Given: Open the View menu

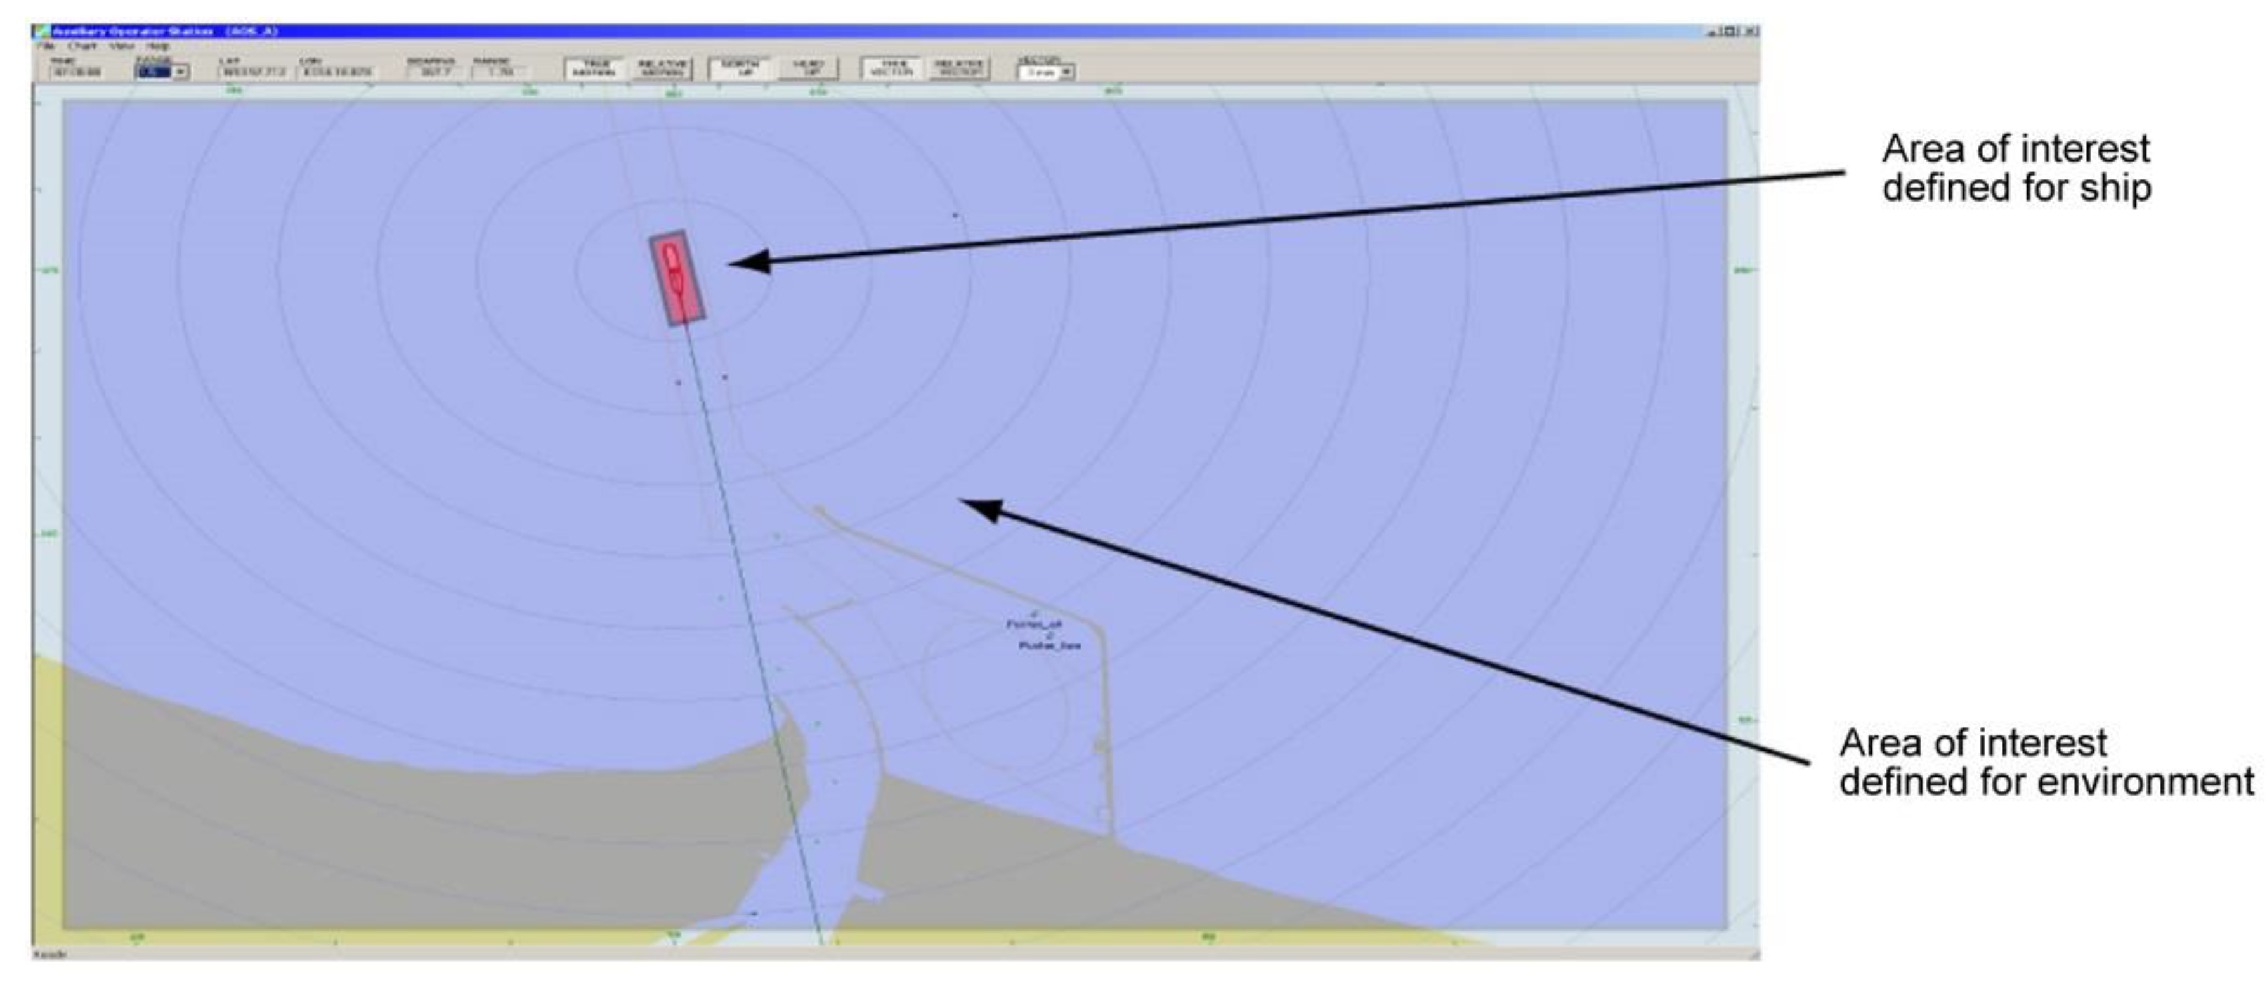Looking at the screenshot, I should tap(121, 46).
